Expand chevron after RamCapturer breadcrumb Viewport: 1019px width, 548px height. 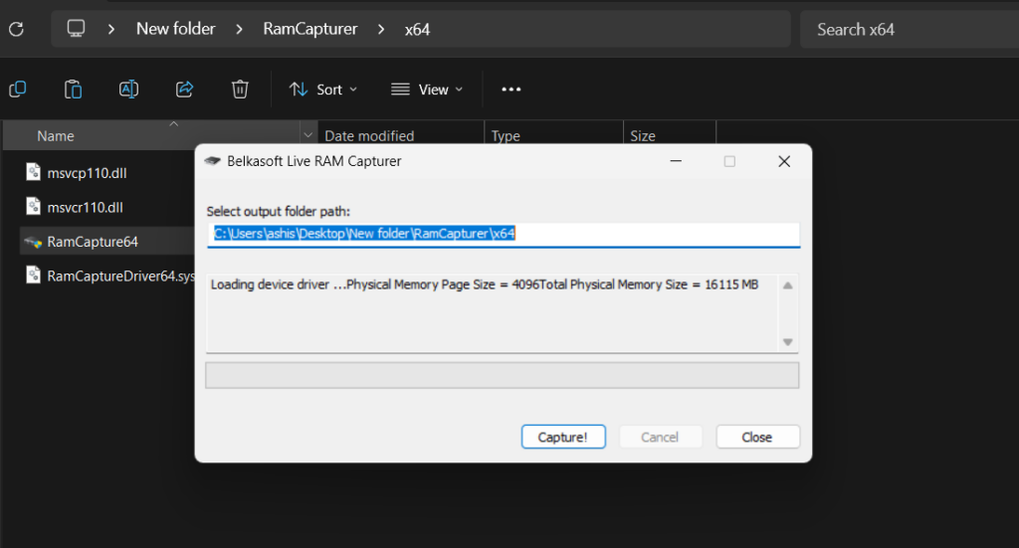(381, 29)
